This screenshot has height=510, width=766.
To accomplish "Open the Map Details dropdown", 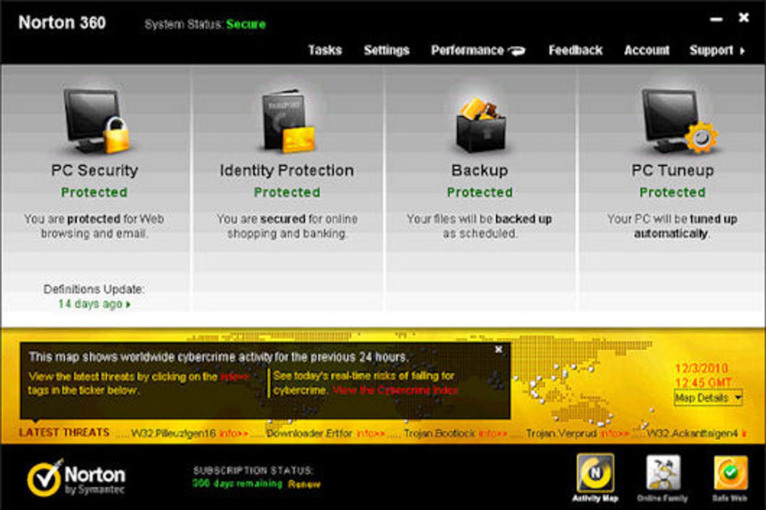I will tap(708, 398).
